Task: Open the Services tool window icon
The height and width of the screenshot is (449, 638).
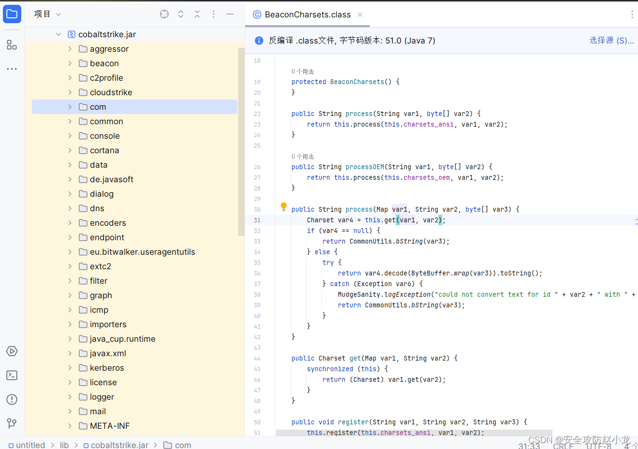Action: point(12,351)
